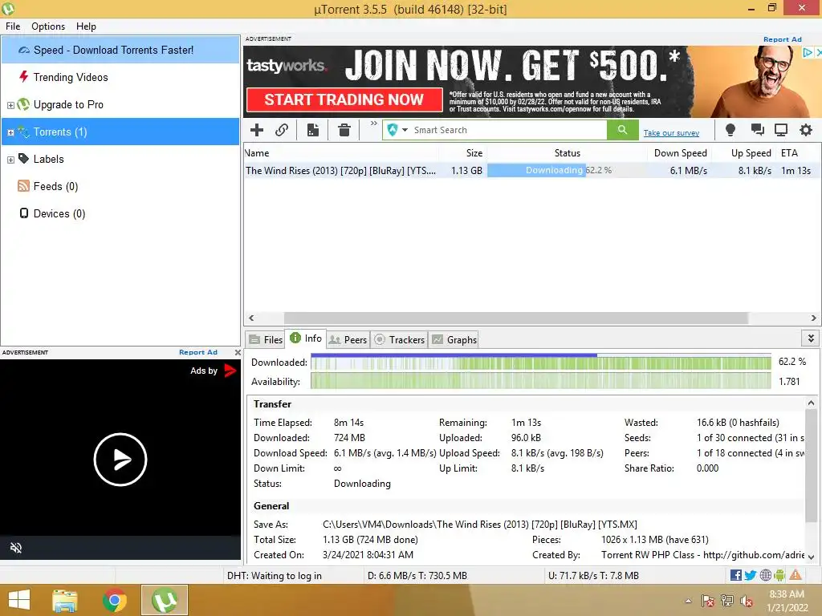Select Labels in the sidebar

[48, 160]
